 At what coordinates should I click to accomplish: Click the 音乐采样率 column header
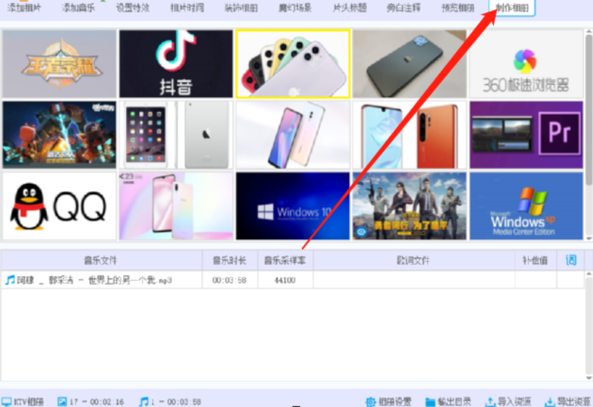285,260
